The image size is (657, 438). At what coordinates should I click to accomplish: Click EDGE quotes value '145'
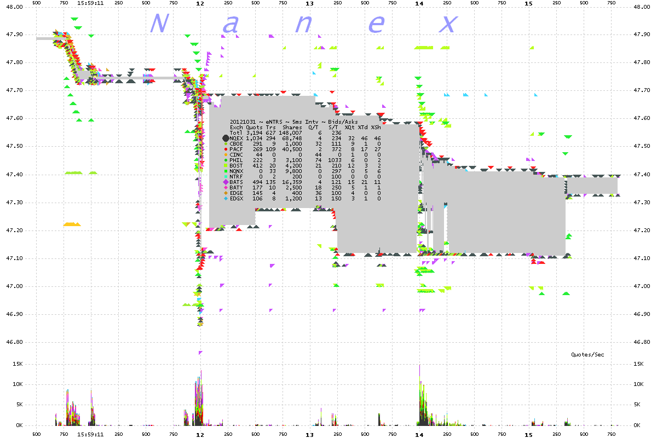pos(257,193)
